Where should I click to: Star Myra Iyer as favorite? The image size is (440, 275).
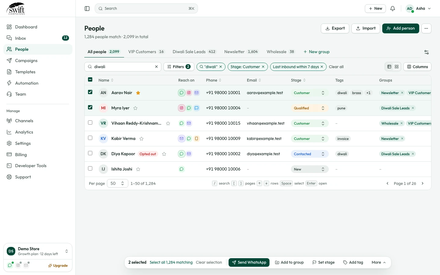[135, 108]
